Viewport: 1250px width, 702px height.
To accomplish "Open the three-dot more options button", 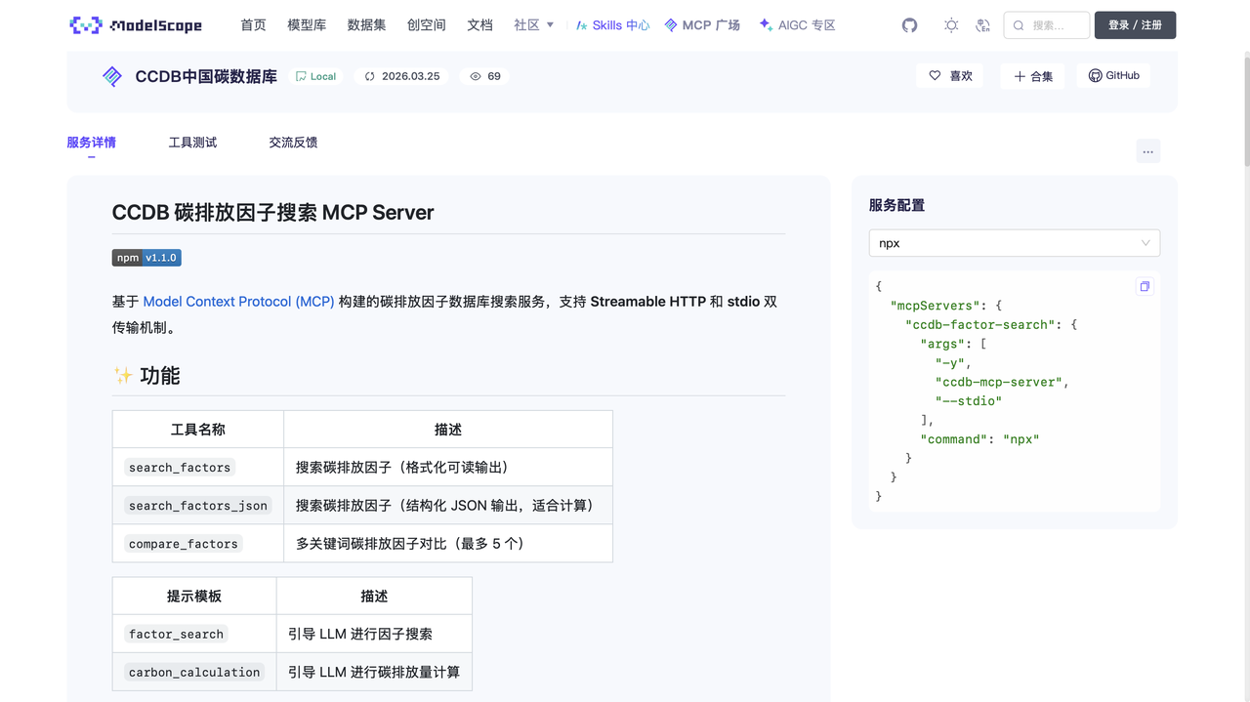I will [x=1148, y=151].
